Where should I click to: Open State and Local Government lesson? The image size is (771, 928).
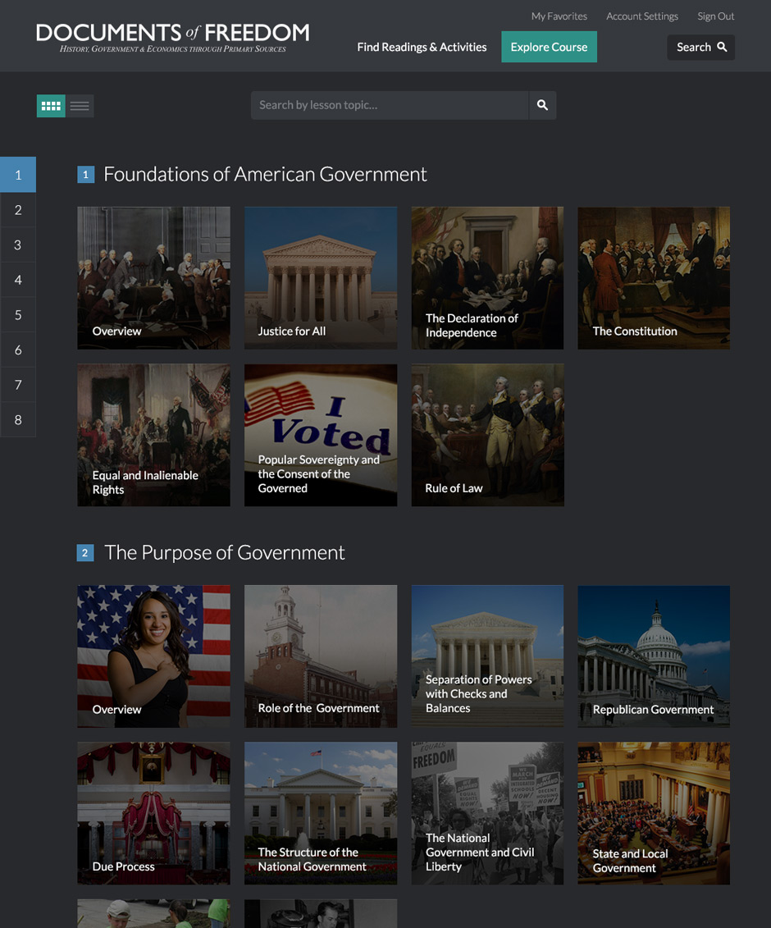654,813
